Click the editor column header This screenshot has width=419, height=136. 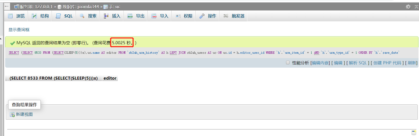click(110, 78)
